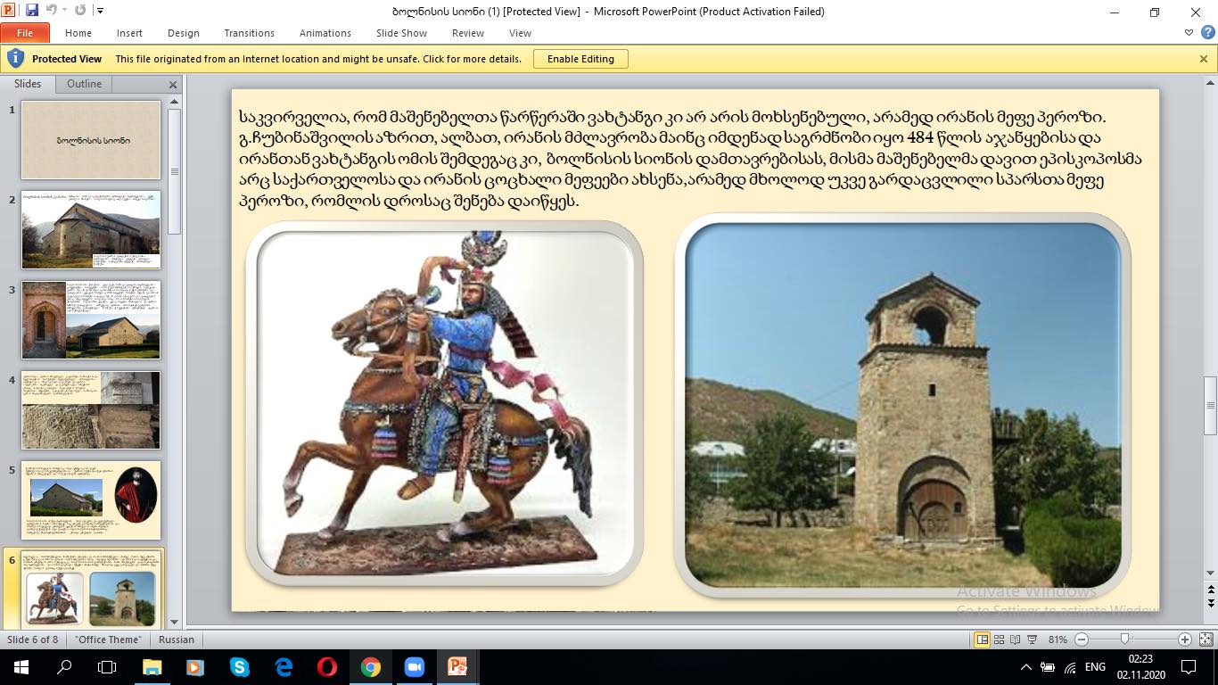Open Zoom app from the taskbar
1218x685 pixels.
[x=415, y=667]
